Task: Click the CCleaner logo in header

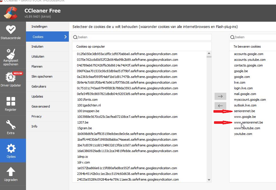Action: click(x=11, y=13)
